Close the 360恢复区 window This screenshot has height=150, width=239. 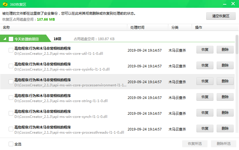(233, 4)
